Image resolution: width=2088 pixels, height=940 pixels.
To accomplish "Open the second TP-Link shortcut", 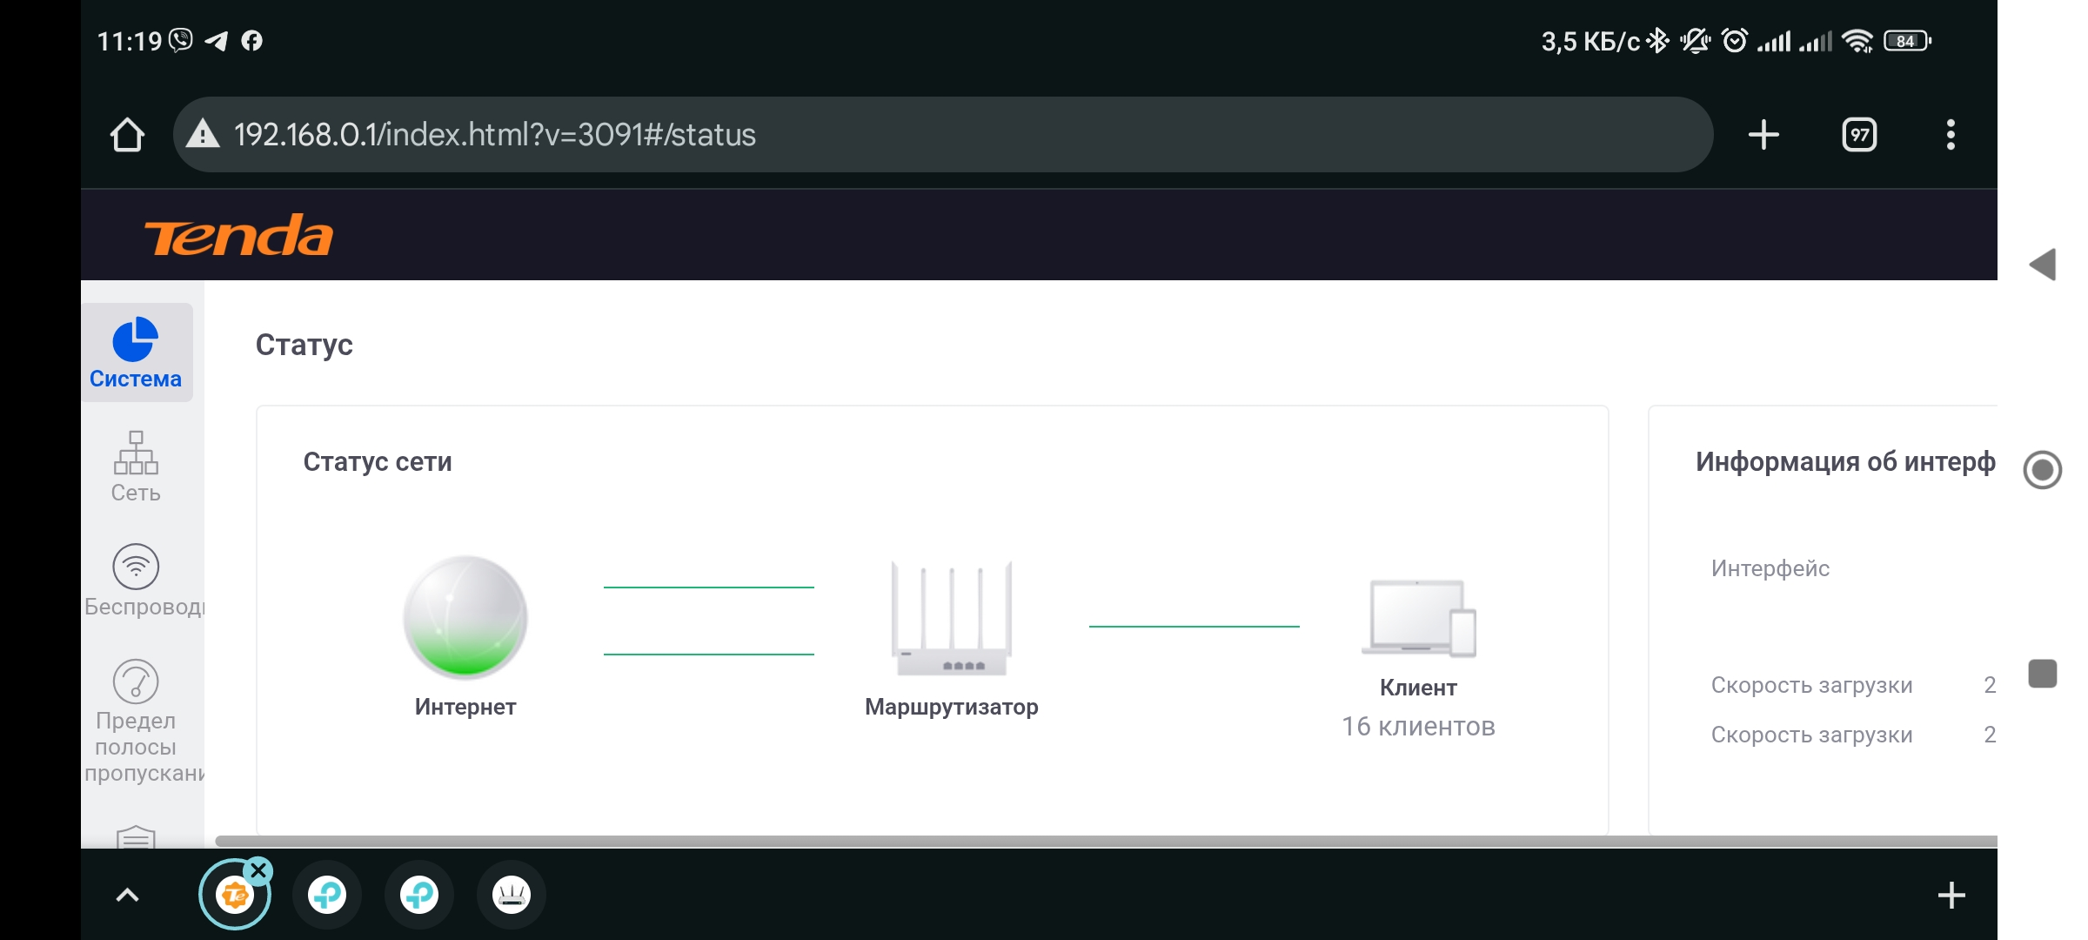I will (x=419, y=895).
